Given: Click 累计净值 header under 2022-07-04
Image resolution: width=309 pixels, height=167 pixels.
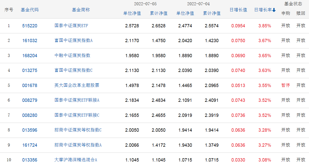Looking at the screenshot, I should [x=212, y=13].
